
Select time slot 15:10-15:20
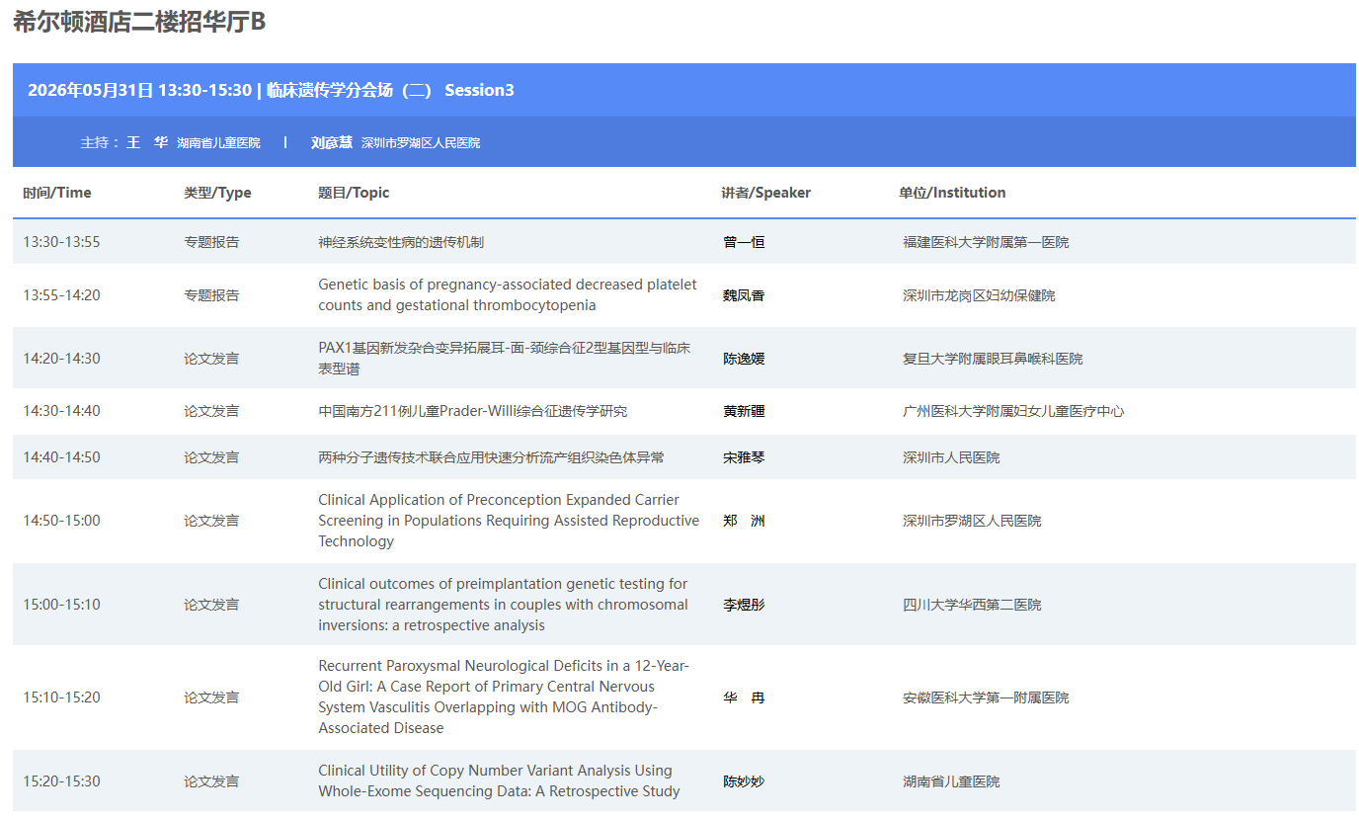pyautogui.click(x=61, y=697)
